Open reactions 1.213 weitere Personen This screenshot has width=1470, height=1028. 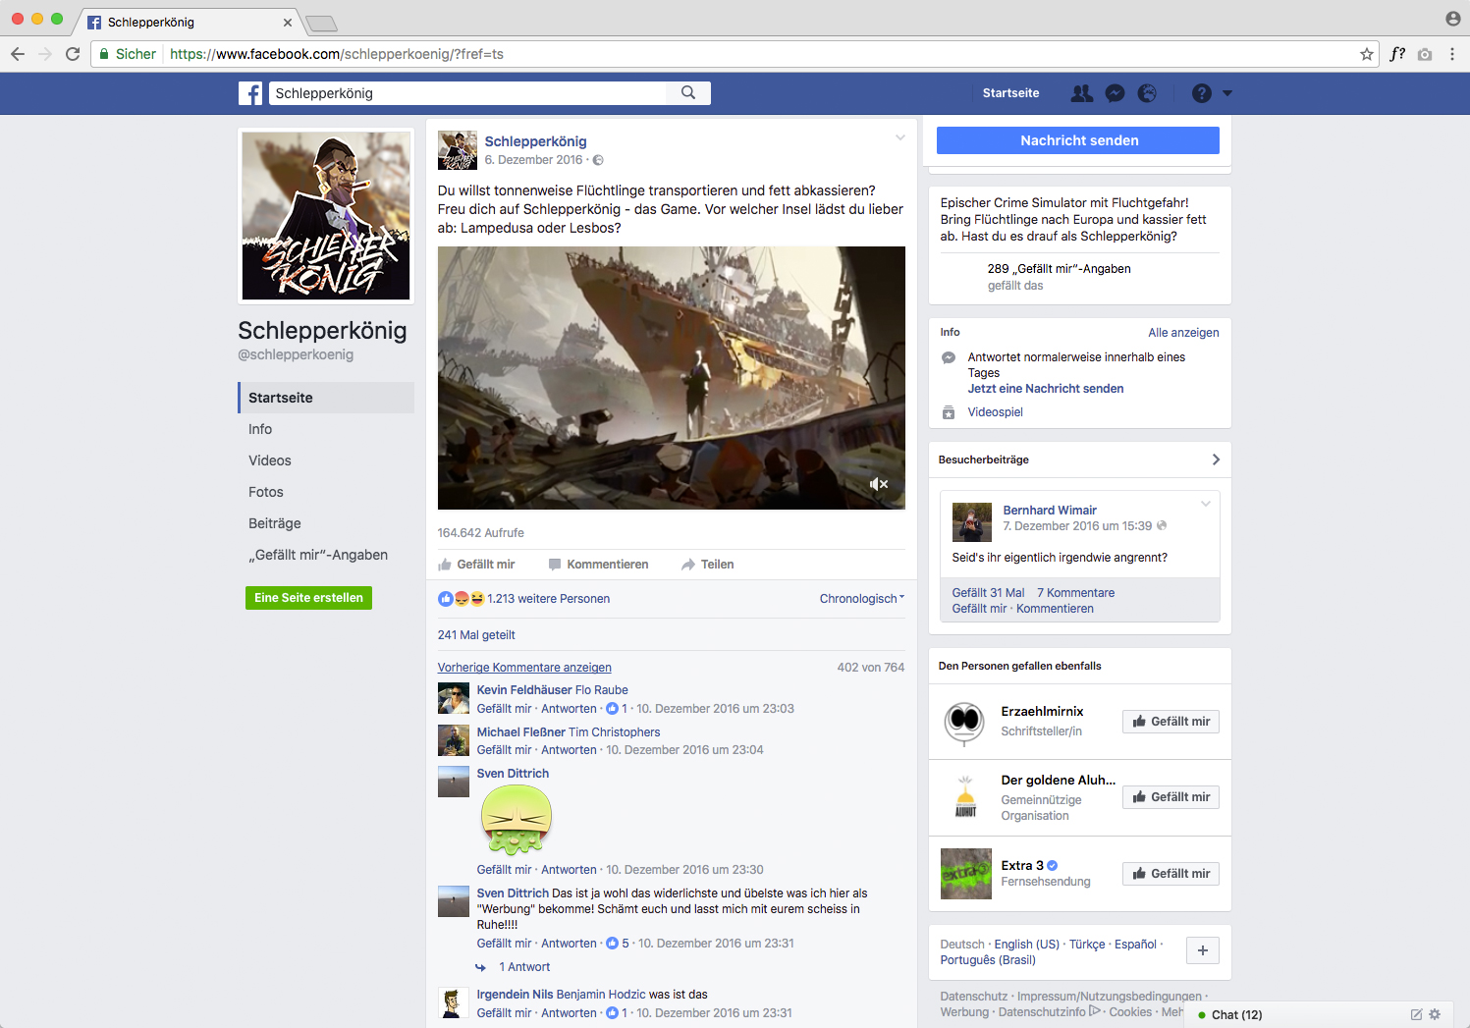click(x=548, y=599)
